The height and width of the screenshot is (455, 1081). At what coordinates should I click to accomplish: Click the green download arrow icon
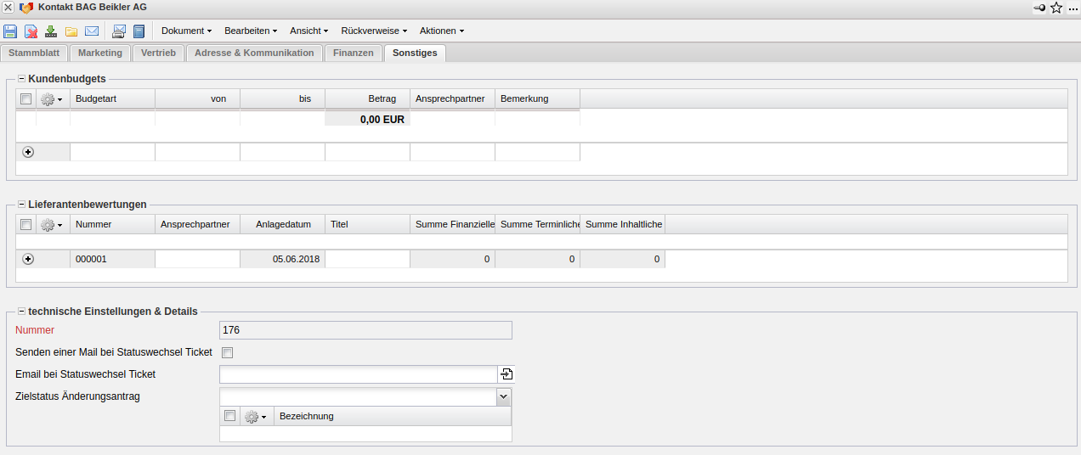51,31
